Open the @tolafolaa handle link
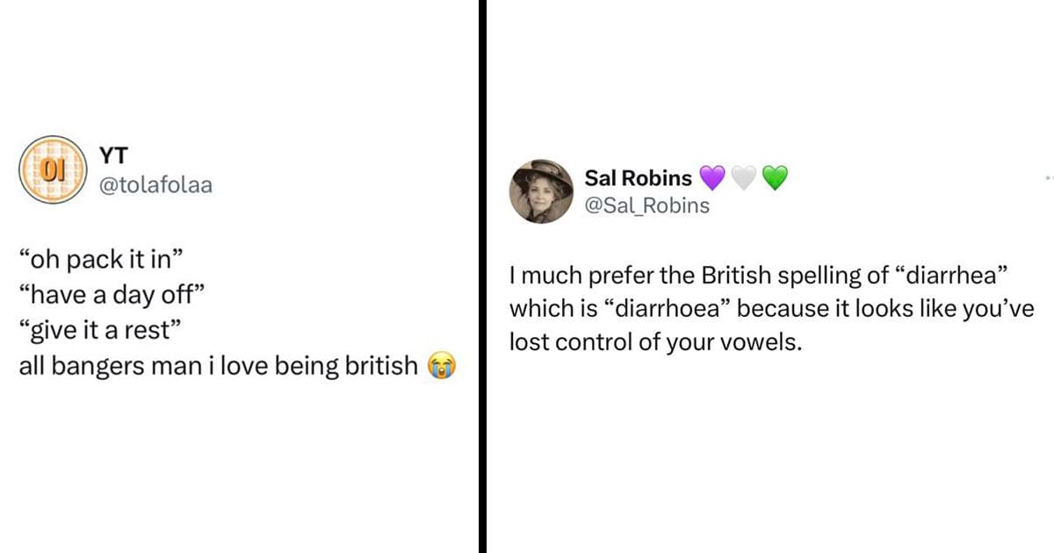This screenshot has width=1054, height=553. tap(155, 185)
